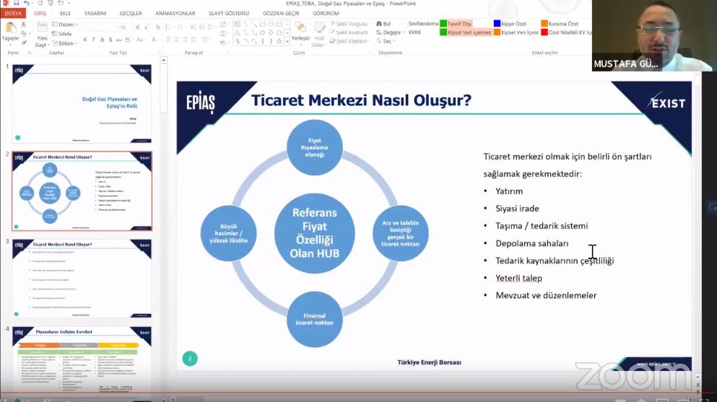Click the Copy icon in Pano group
This screenshot has width=717, height=402.
coord(24,33)
